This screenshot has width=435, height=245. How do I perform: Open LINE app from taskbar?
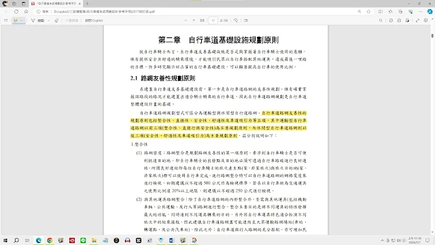point(83,240)
